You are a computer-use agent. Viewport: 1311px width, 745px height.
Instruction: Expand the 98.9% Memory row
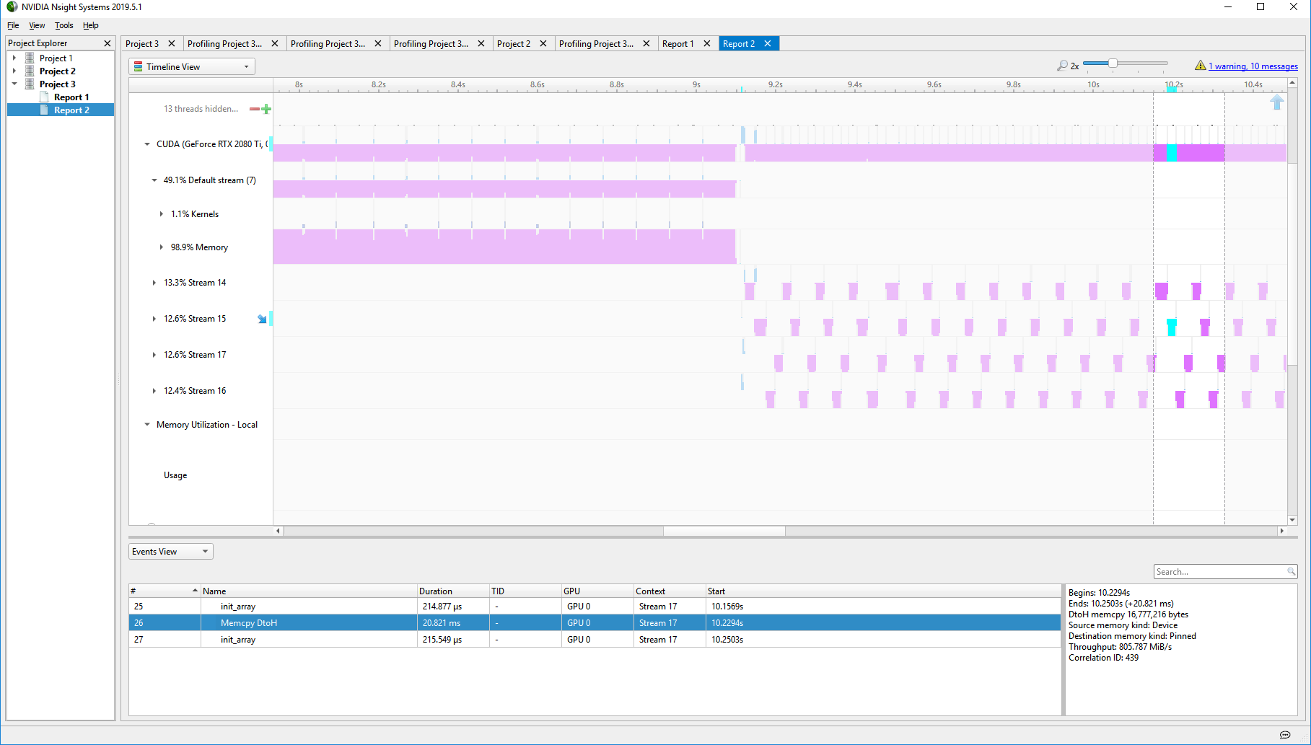[162, 247]
